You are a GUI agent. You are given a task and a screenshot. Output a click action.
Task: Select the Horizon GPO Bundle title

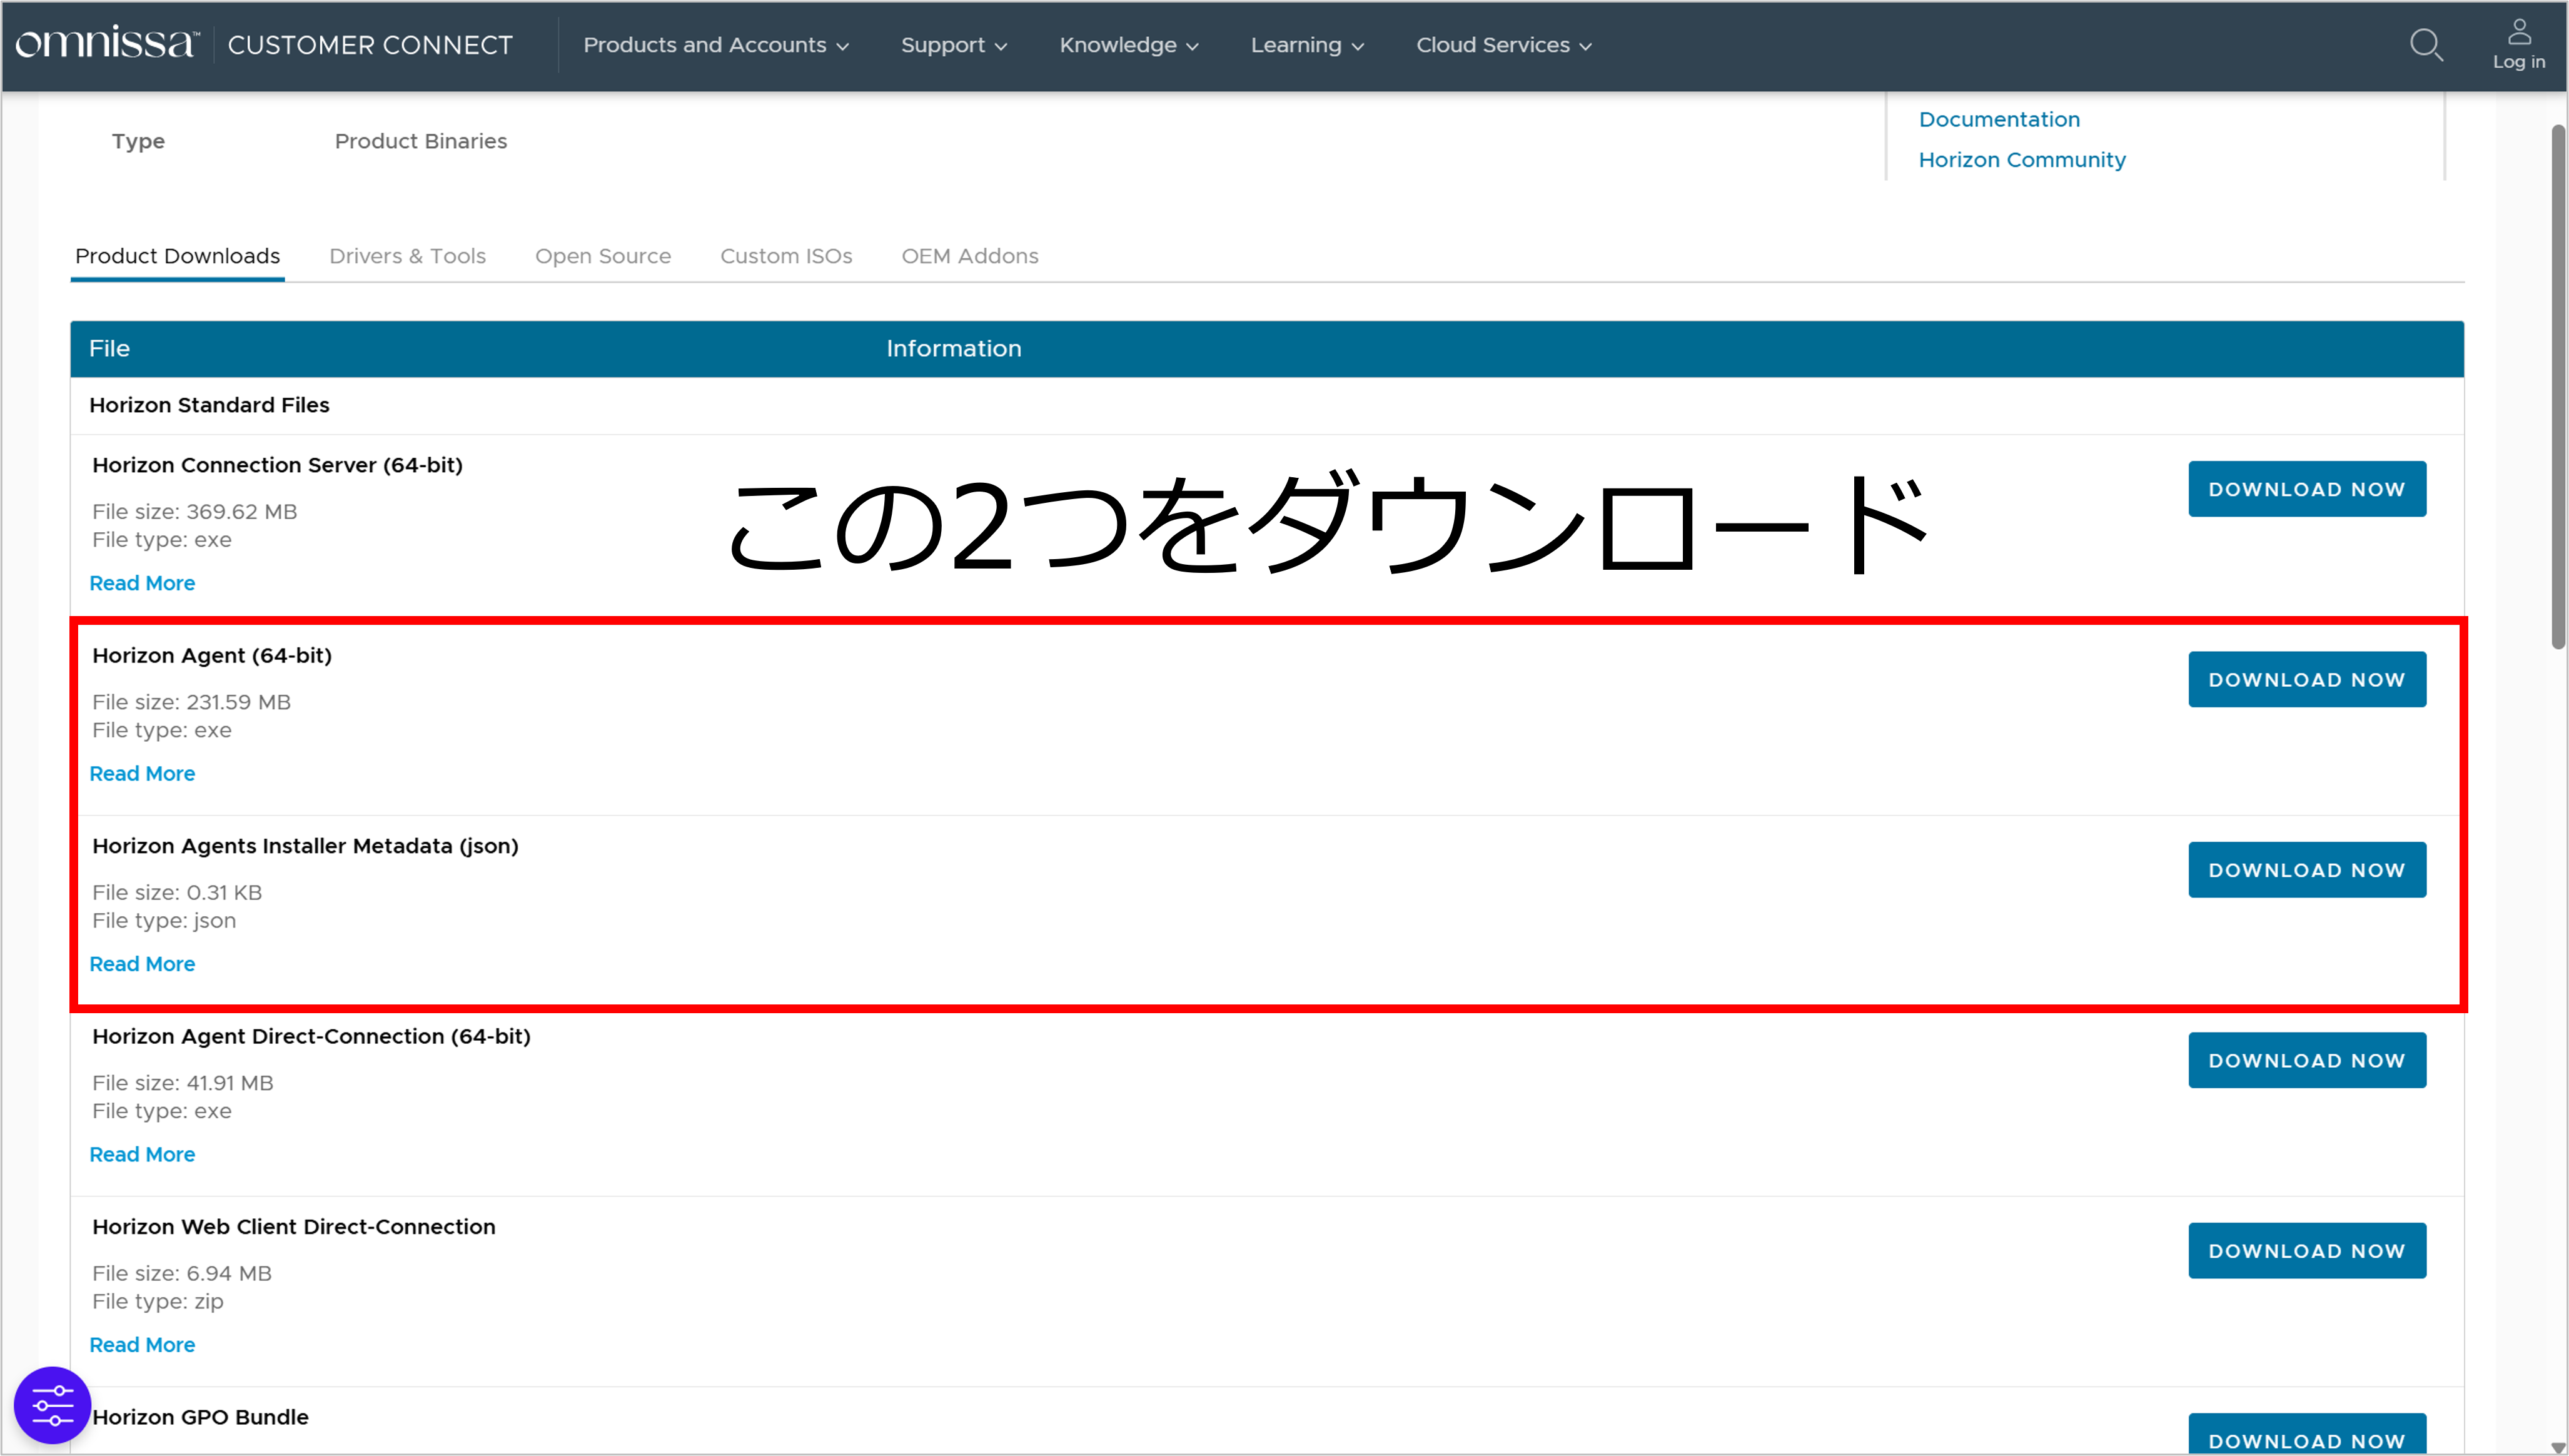200,1417
